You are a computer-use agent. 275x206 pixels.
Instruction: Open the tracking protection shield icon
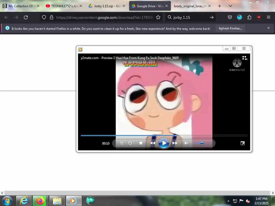[x=44, y=17]
